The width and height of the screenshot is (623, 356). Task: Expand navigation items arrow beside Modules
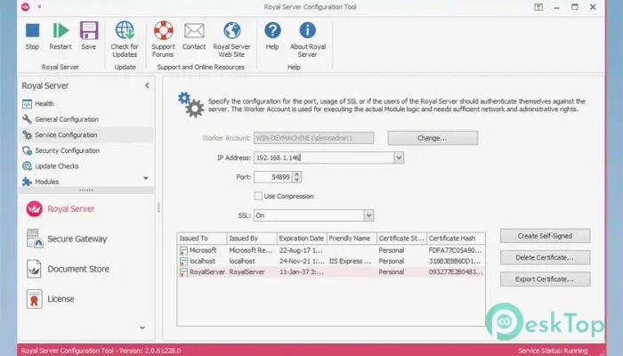(x=146, y=178)
